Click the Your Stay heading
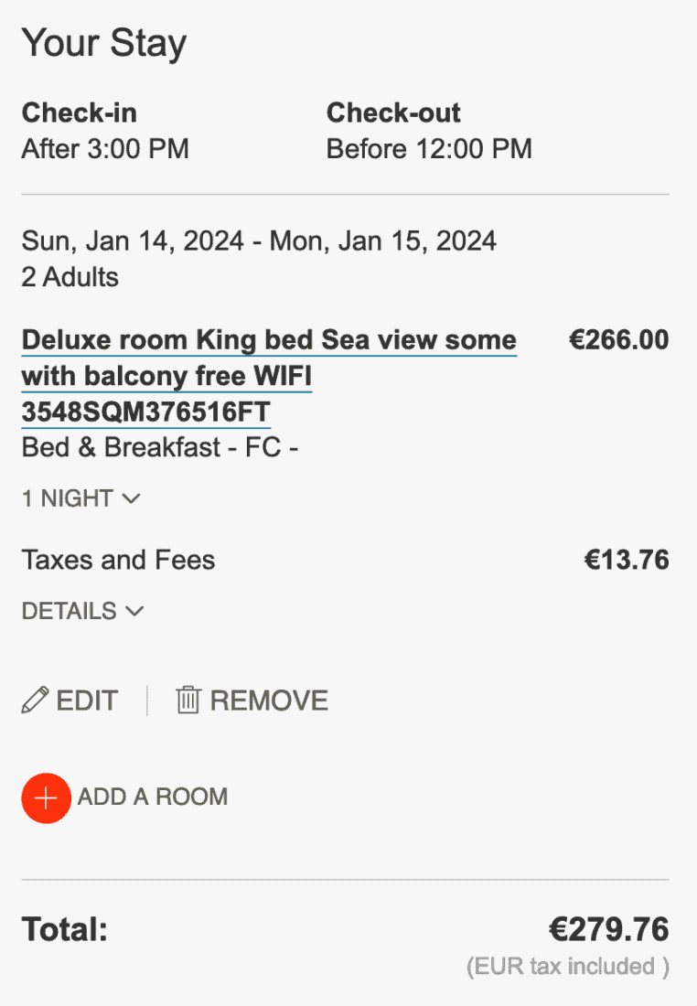Screen dimensions: 697x1006 click(103, 43)
